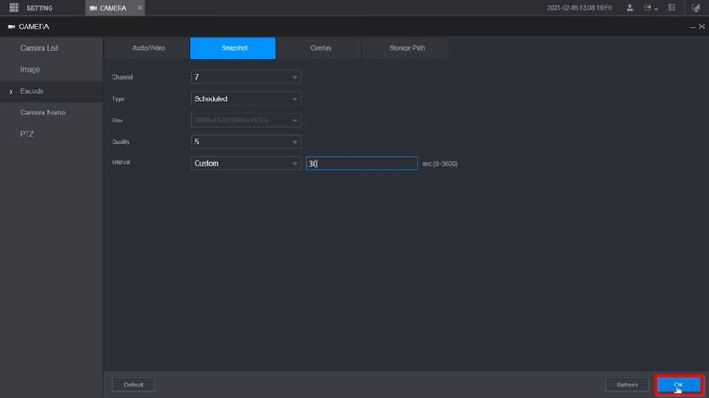The image size is (709, 398).
Task: Open the Overlay tab
Action: pyautogui.click(x=319, y=48)
